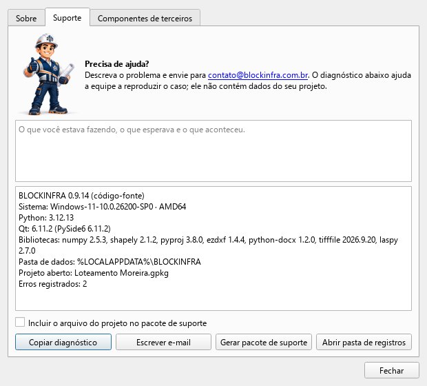This screenshot has width=427, height=386.
Task: Close the dialog with Fechar
Action: click(392, 370)
